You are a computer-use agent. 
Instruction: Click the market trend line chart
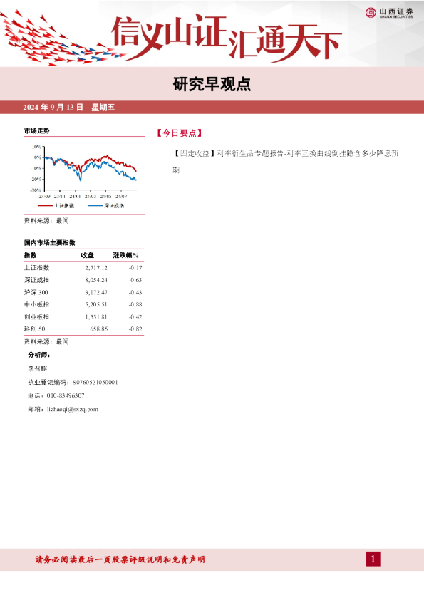(84, 170)
